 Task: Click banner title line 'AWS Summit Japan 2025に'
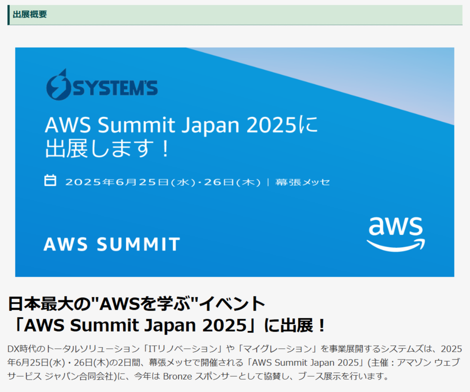pos(181,124)
